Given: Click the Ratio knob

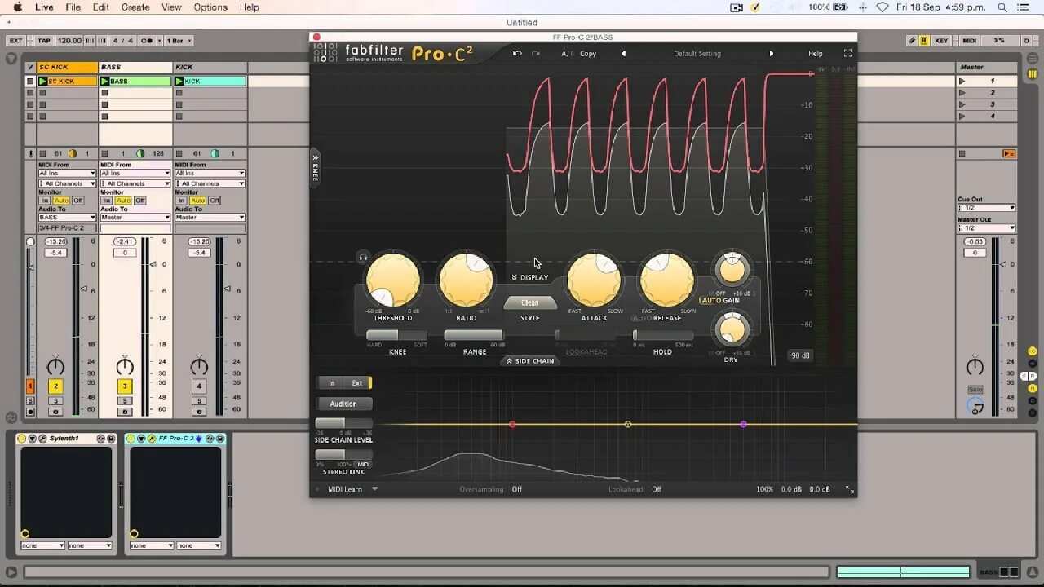Looking at the screenshot, I should (466, 280).
